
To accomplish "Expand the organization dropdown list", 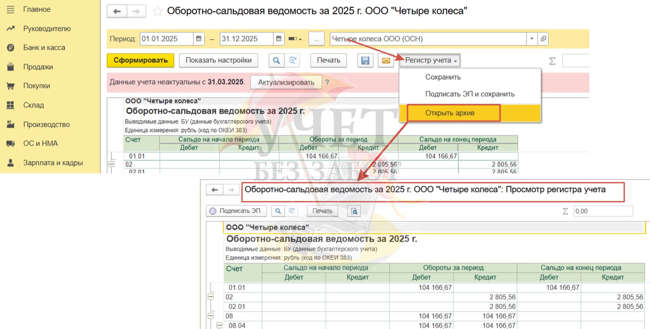I will [x=532, y=39].
